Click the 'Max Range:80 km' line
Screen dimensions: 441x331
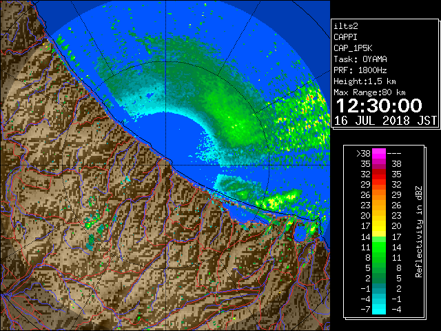pos(369,92)
